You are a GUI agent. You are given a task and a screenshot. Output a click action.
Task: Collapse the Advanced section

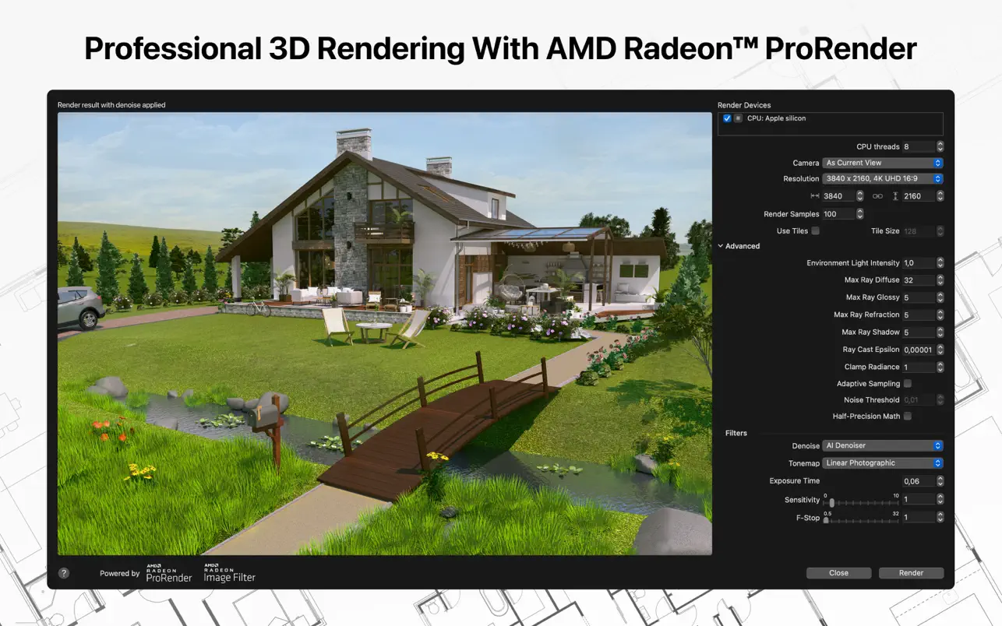pyautogui.click(x=722, y=246)
